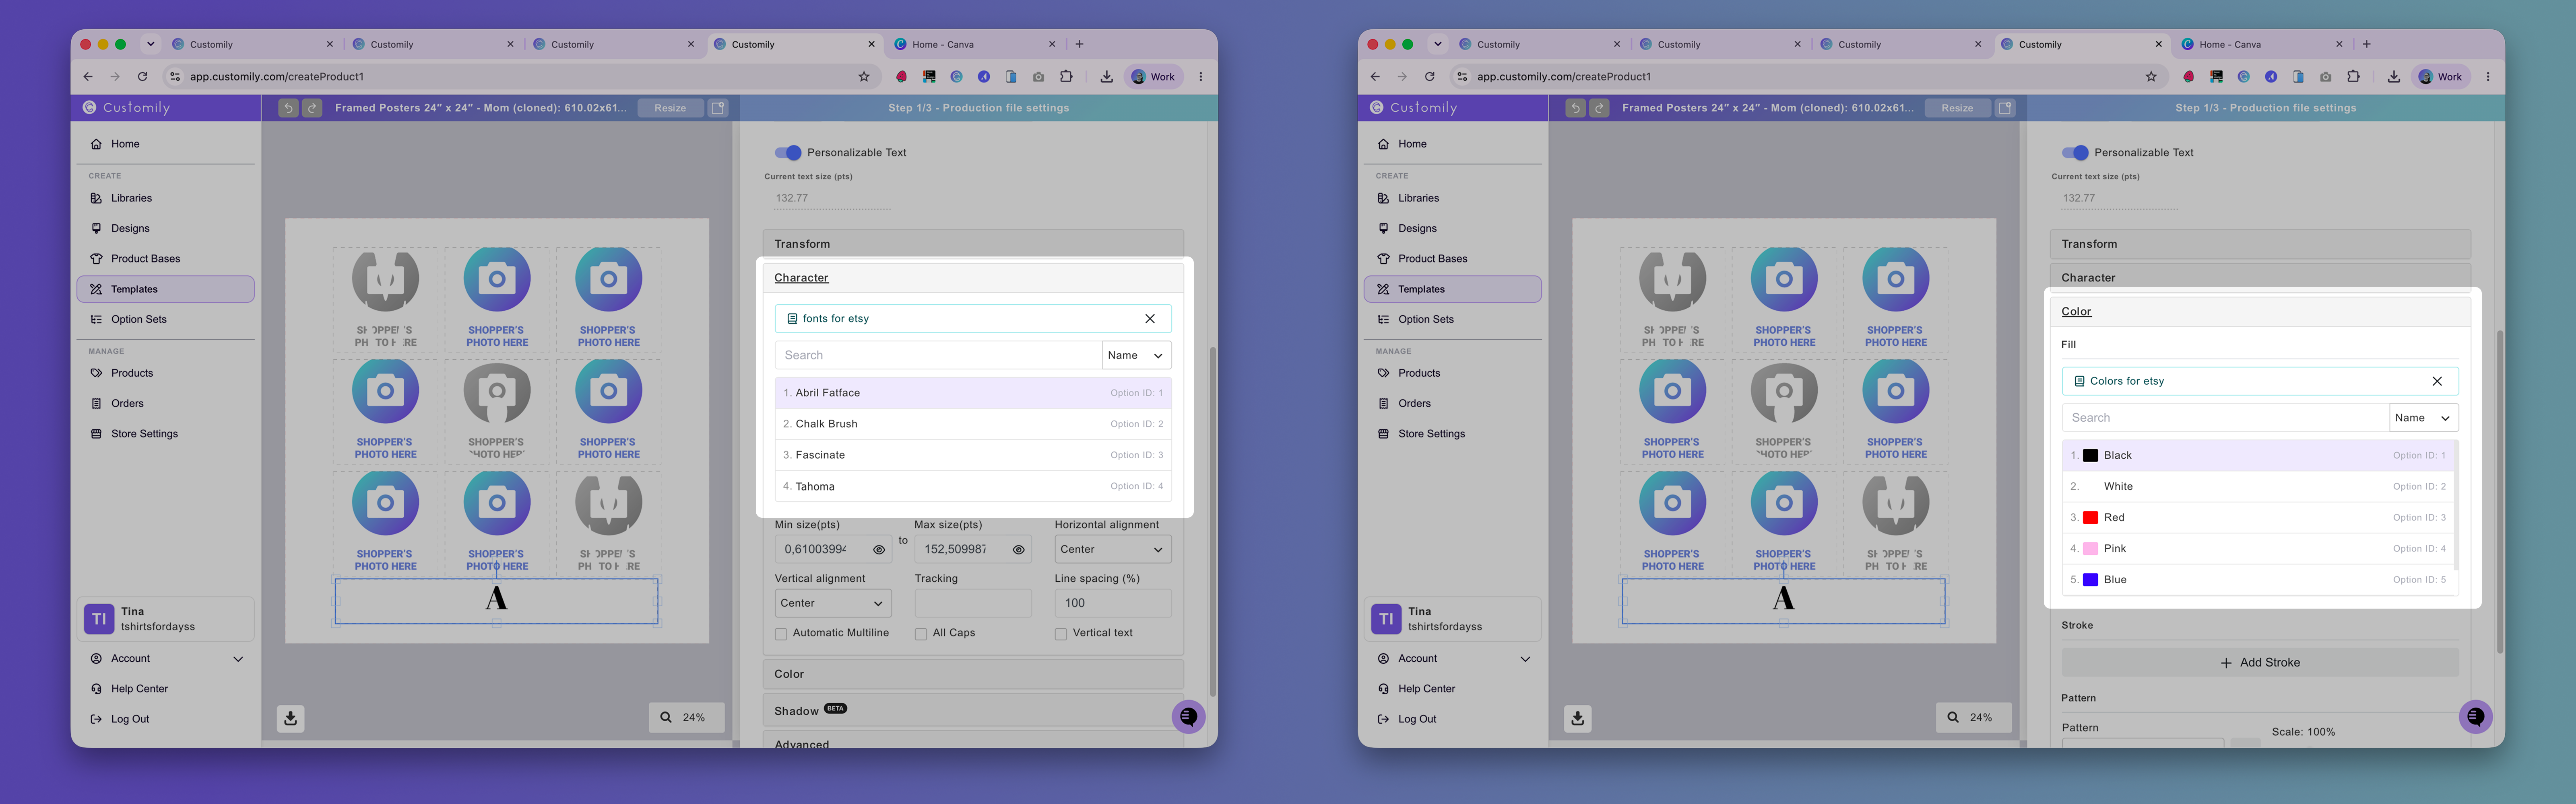
Task: Open chat bubble icon near Pattern scale label
Action: pos(2475,716)
